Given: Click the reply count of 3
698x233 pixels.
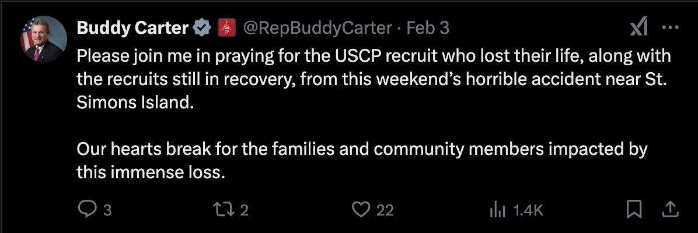Looking at the screenshot, I should point(107,210).
